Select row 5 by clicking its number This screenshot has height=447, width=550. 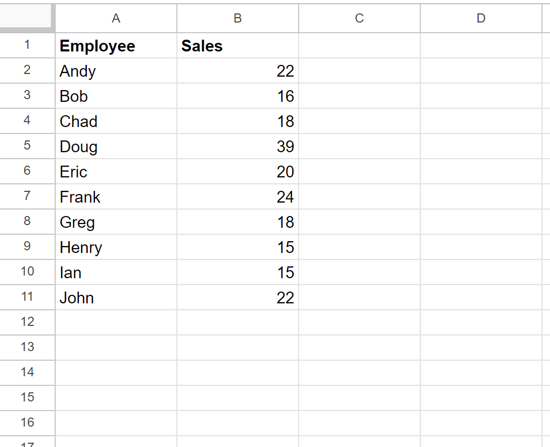tap(27, 146)
